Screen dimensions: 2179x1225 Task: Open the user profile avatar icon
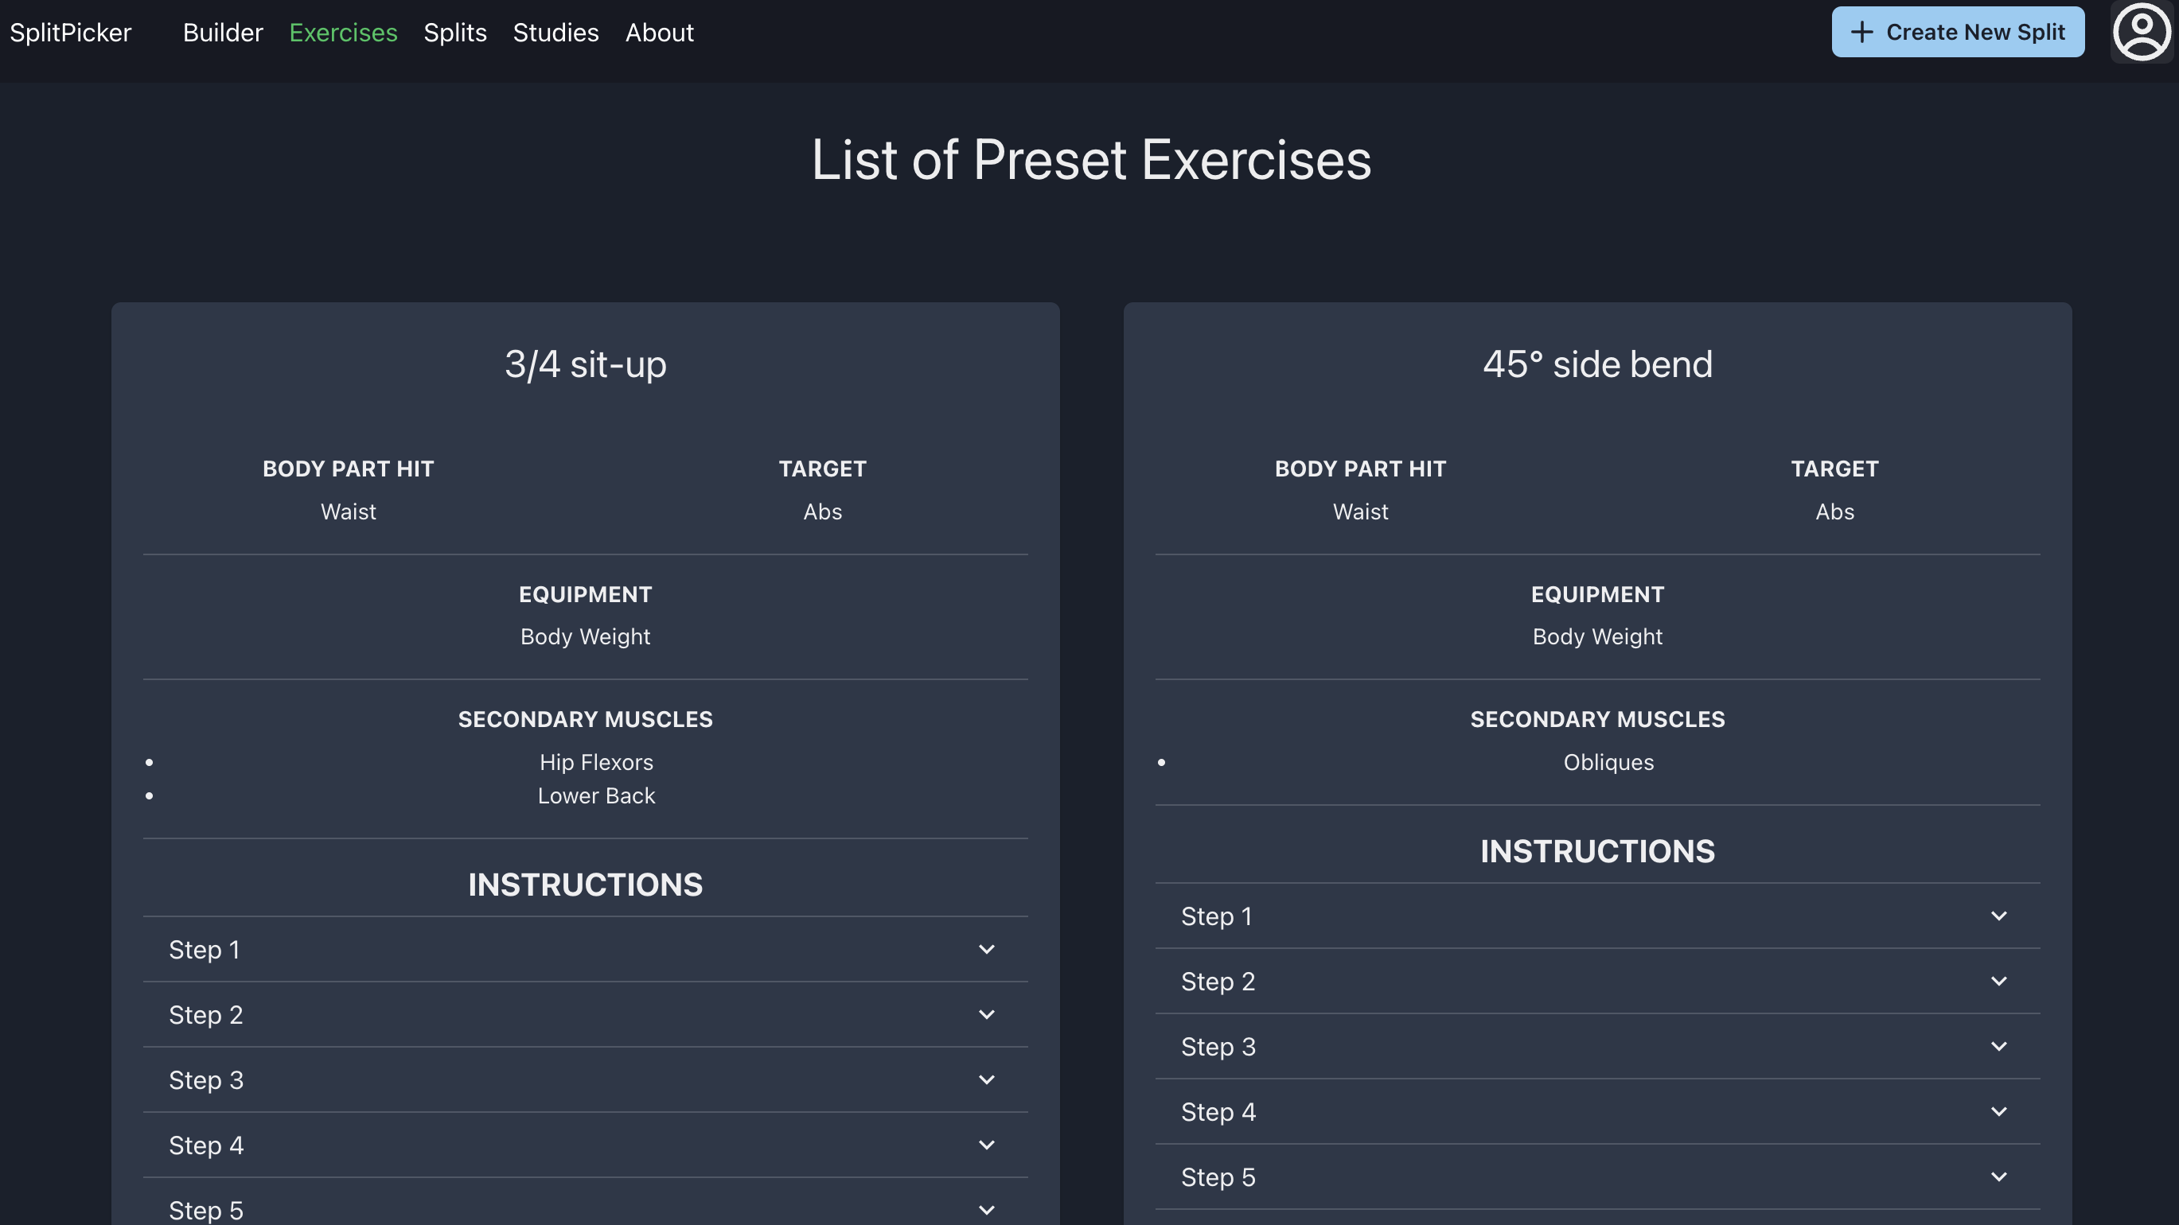(x=2141, y=32)
